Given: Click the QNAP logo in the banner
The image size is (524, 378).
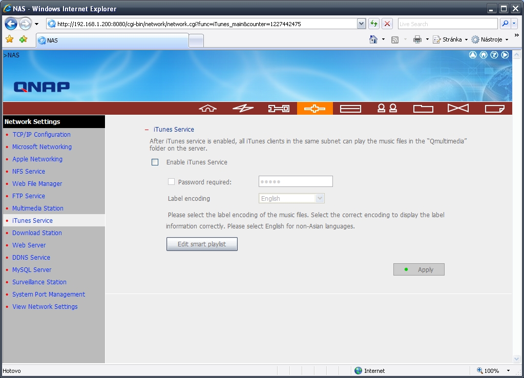Looking at the screenshot, I should pyautogui.click(x=42, y=87).
